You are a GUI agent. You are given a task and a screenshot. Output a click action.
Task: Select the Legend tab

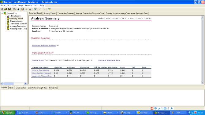4,88
